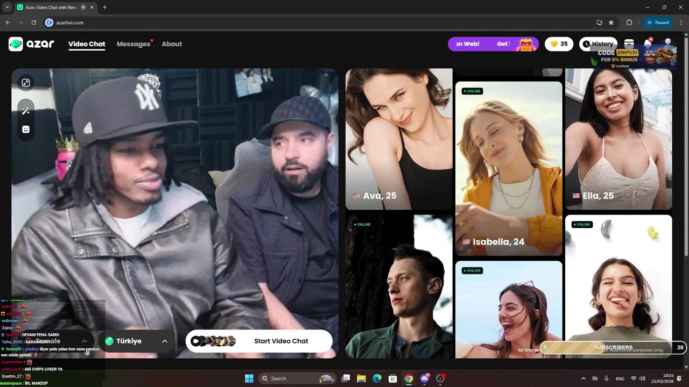Open the volume tray icon
Viewport: 689px width, 387px height.
pos(642,378)
